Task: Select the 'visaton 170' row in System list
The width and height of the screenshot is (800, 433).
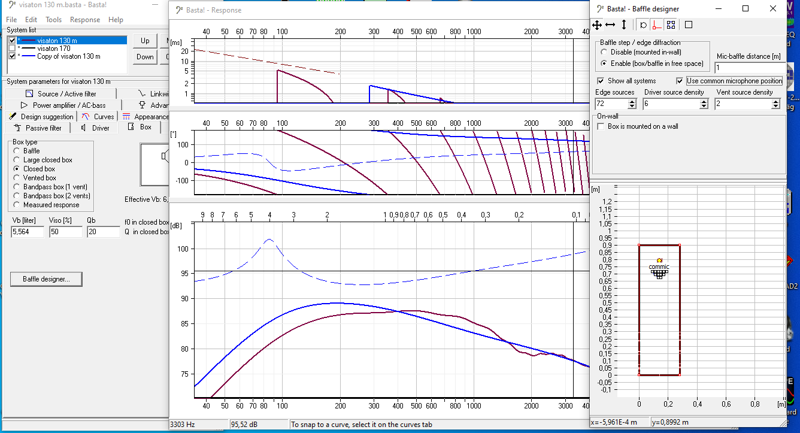Action: pyautogui.click(x=67, y=49)
